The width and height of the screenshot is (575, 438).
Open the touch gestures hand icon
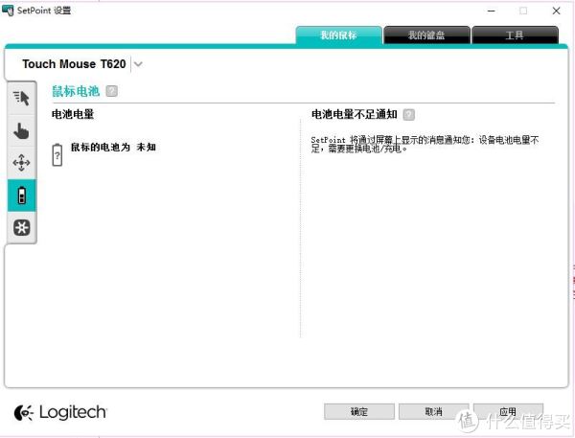21,130
